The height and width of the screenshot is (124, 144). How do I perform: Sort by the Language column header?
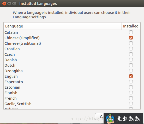pyautogui.click(x=63, y=26)
